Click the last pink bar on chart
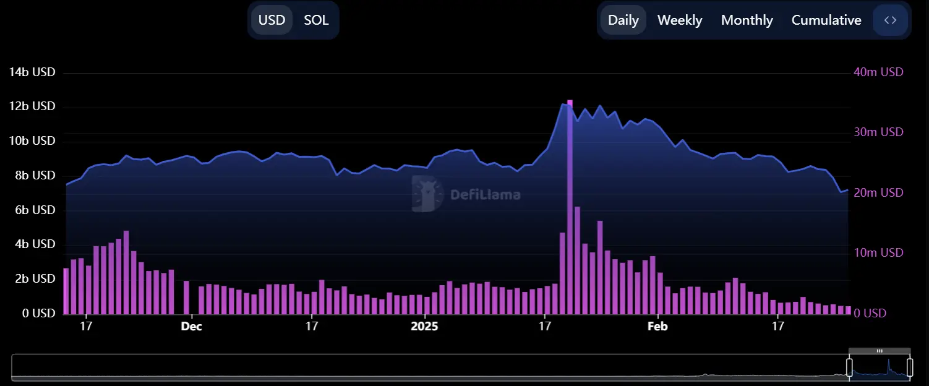 848,310
